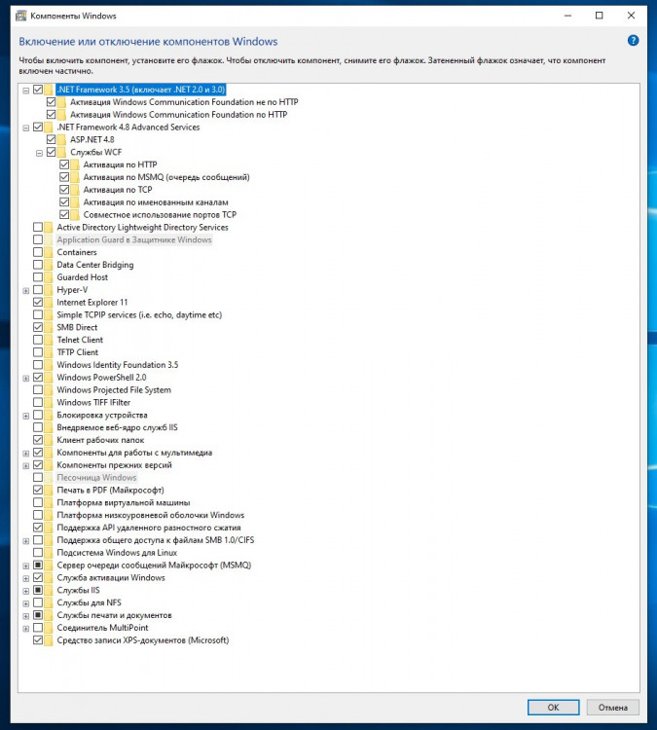Click the folder icon beside Клиент рабочих папок

tap(49, 440)
